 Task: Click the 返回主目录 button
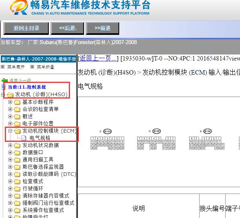coord(26,28)
